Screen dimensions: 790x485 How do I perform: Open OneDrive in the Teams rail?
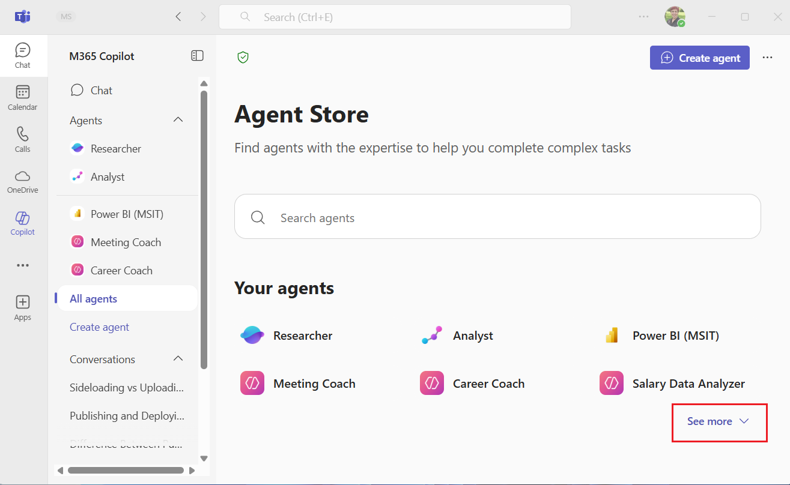(x=23, y=181)
